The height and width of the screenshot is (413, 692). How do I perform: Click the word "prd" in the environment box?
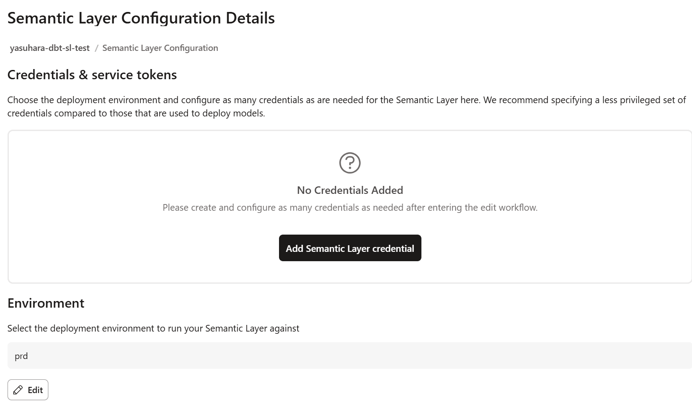click(x=21, y=356)
